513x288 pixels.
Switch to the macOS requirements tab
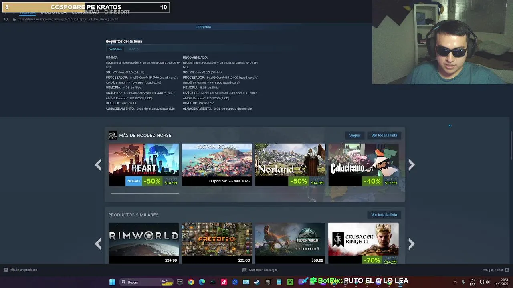point(134,49)
